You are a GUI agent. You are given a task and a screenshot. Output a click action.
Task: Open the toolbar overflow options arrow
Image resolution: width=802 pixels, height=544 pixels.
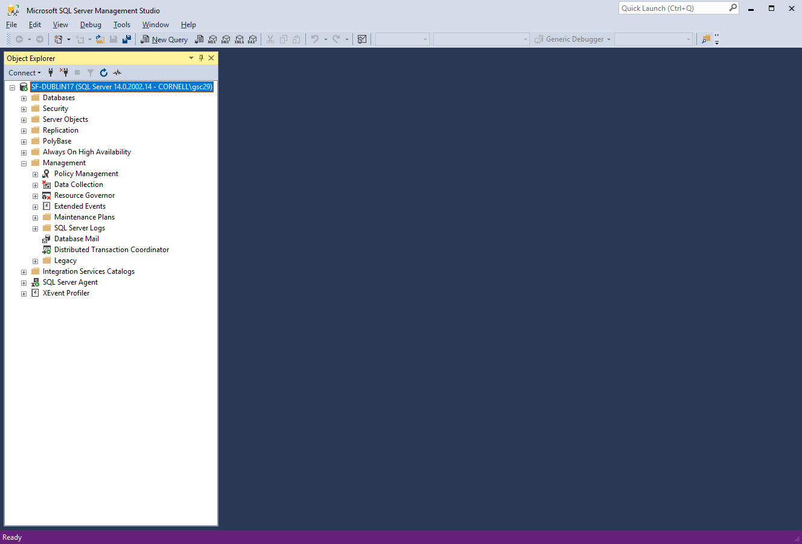pyautogui.click(x=717, y=42)
